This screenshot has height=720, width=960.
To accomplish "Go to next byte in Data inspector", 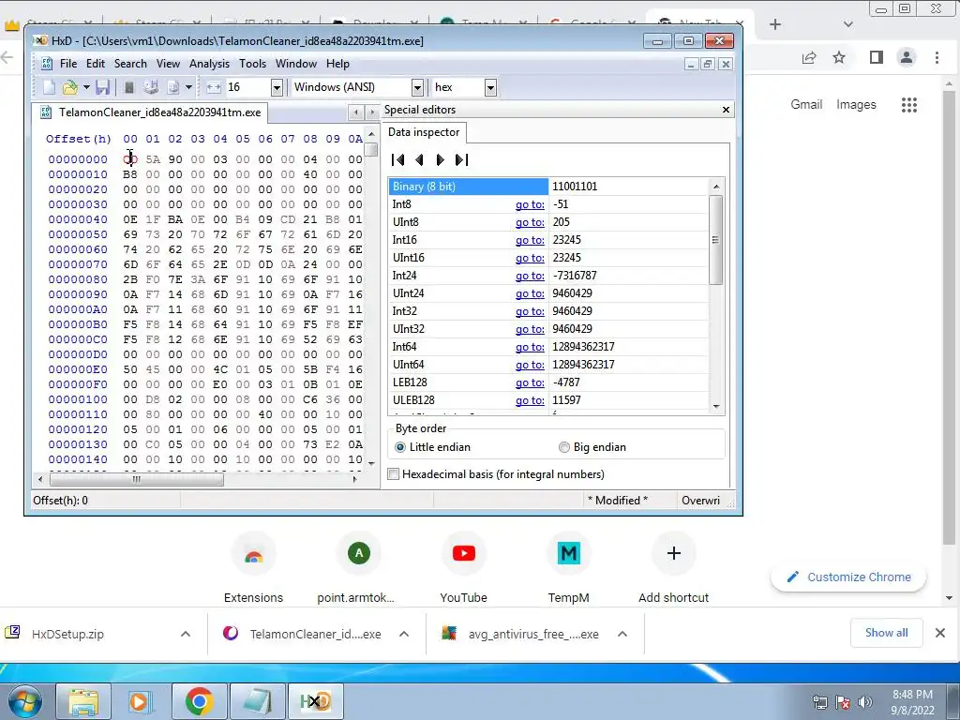I will tap(440, 159).
